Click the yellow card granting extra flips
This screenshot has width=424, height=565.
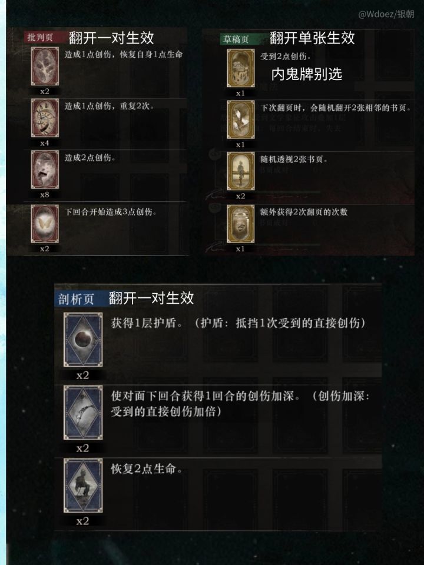[x=240, y=224]
